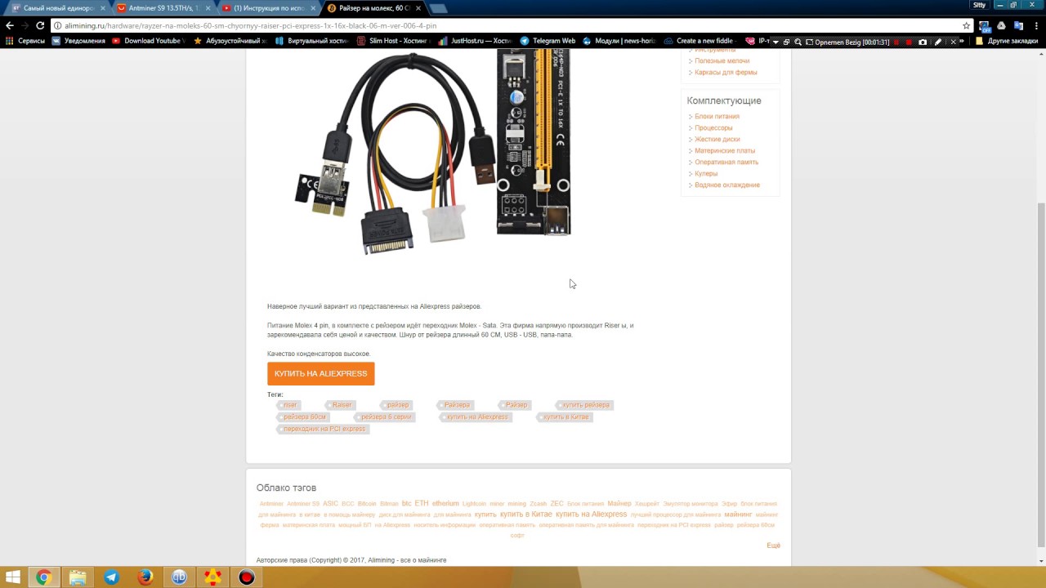Open 'Материнские платы' in the sidebar
The width and height of the screenshot is (1046, 588).
(725, 151)
